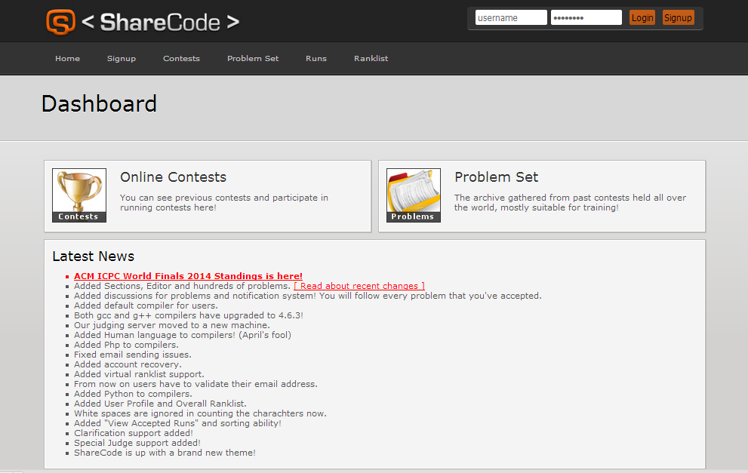The height and width of the screenshot is (473, 748).
Task: Open Signup from the navigation bar
Action: coord(122,59)
